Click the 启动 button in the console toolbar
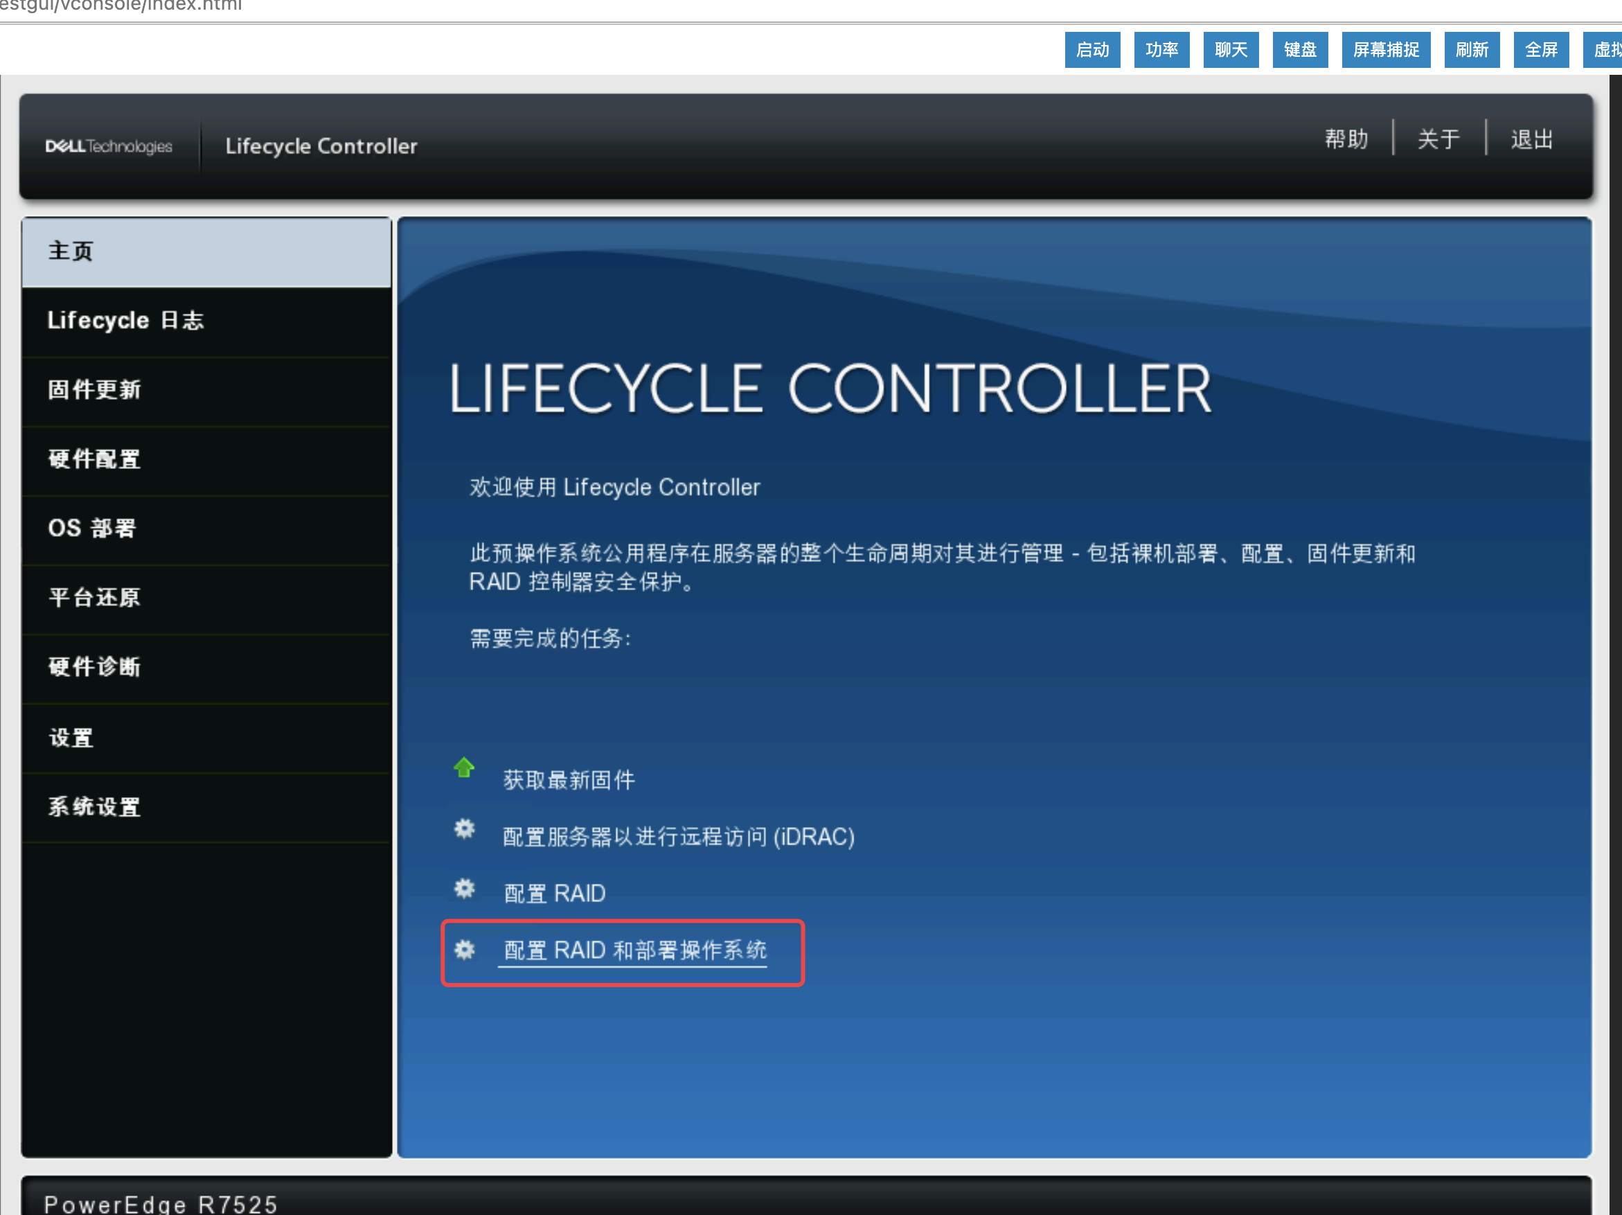The image size is (1622, 1215). (x=1092, y=50)
